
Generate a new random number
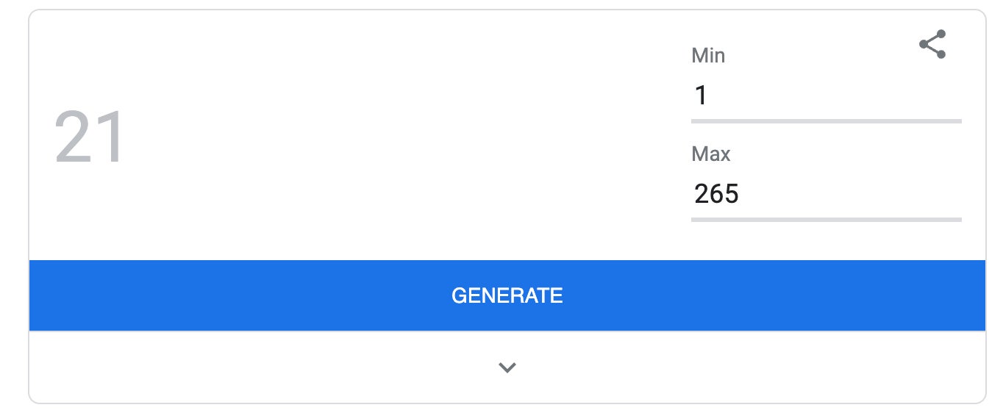[x=507, y=295]
